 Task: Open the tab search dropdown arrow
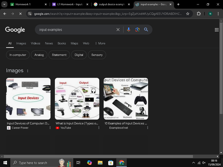4,4
